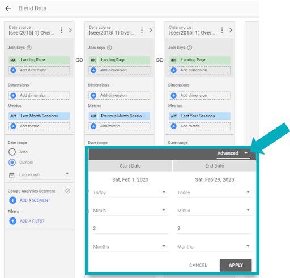Select the Auto date range radio button
This screenshot has width=290, height=278.
(x=12, y=152)
